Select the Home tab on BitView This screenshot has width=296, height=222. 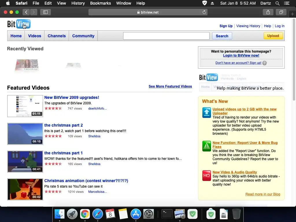click(16, 36)
